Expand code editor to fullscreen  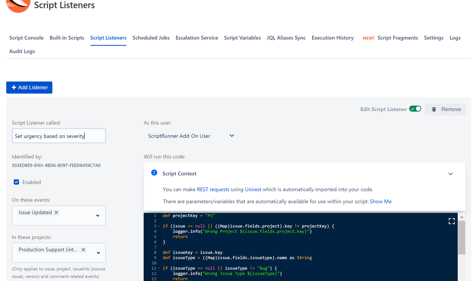click(x=452, y=221)
